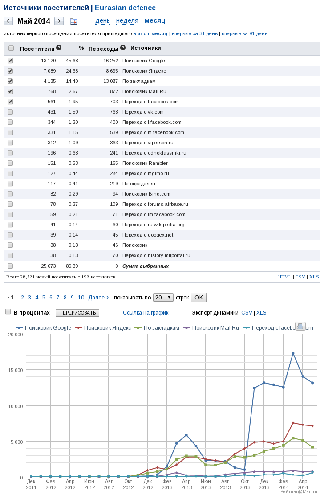The image size is (320, 495).
Task: Click Переход с history.milportal.ru source text
Action: pyautogui.click(x=156, y=255)
